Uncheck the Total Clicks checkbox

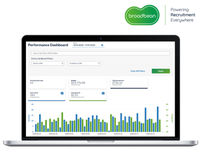[x=62, y=93]
